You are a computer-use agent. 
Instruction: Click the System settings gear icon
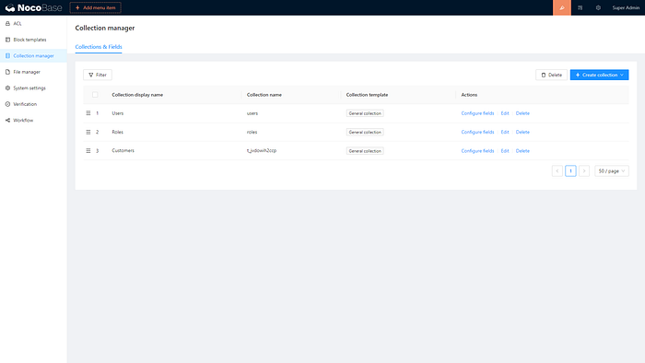7,88
